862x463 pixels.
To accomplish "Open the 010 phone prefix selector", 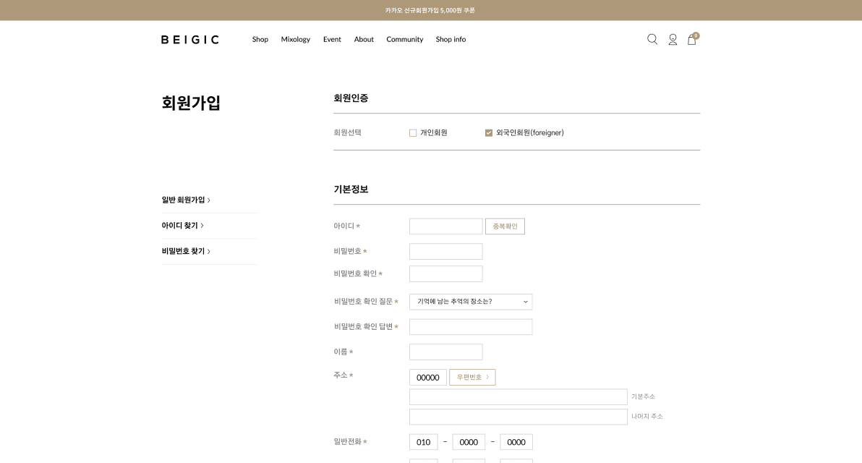I will 423,441.
